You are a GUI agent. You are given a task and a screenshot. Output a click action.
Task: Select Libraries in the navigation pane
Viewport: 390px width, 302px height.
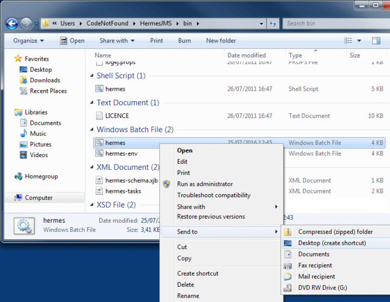[30, 113]
